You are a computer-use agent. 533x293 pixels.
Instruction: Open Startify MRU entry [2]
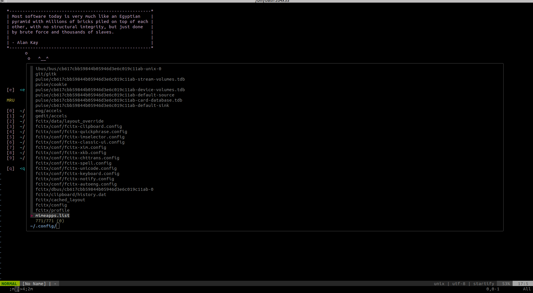pyautogui.click(x=16, y=121)
